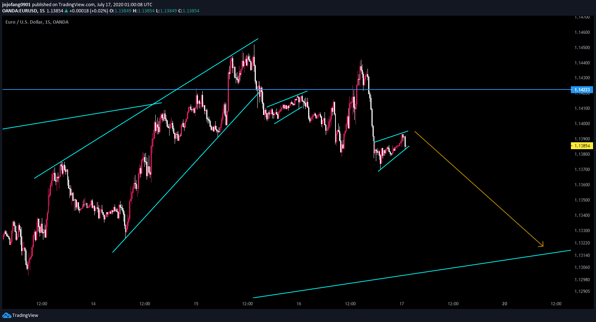Click the open value O:1.13849 in header
Image resolution: width=596 pixels, height=322 pixels.
tap(120, 11)
